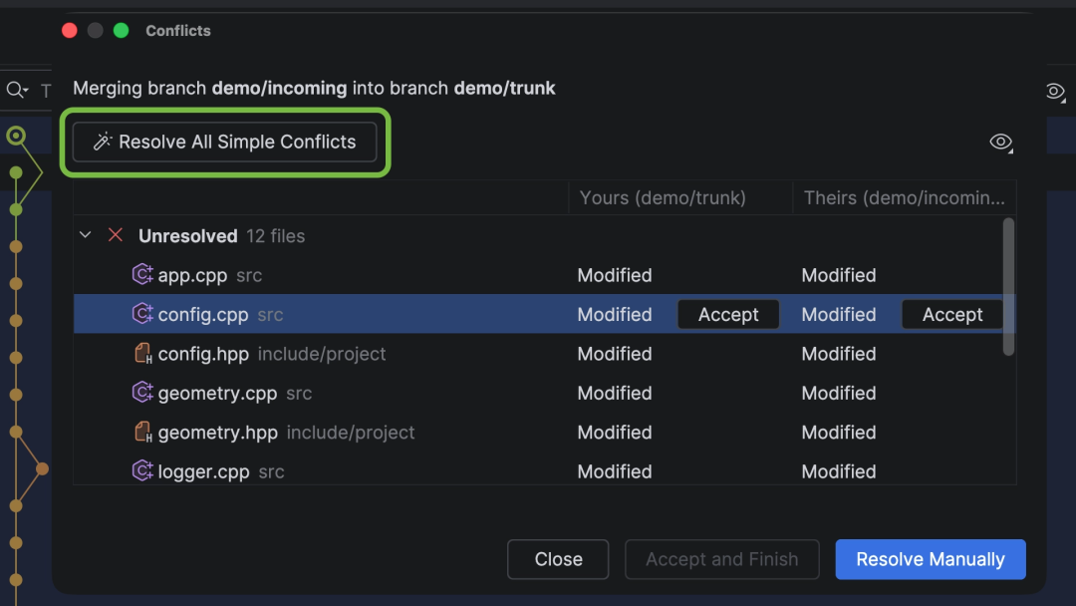This screenshot has width=1076, height=606.
Task: Click 'Modified' under Yours for config.hpp
Action: coord(614,354)
